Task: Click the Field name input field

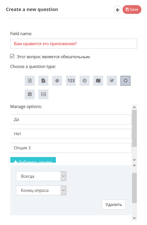Action: (x=73, y=44)
